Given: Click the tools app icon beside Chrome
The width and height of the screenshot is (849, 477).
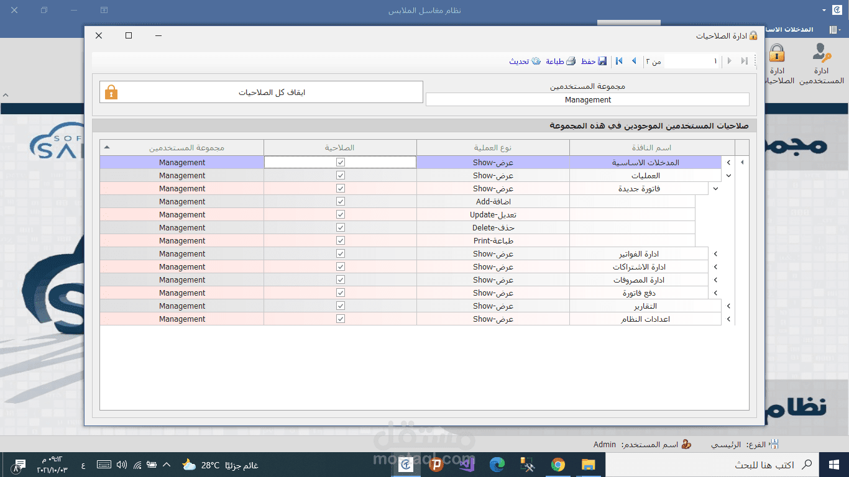Looking at the screenshot, I should (x=527, y=465).
